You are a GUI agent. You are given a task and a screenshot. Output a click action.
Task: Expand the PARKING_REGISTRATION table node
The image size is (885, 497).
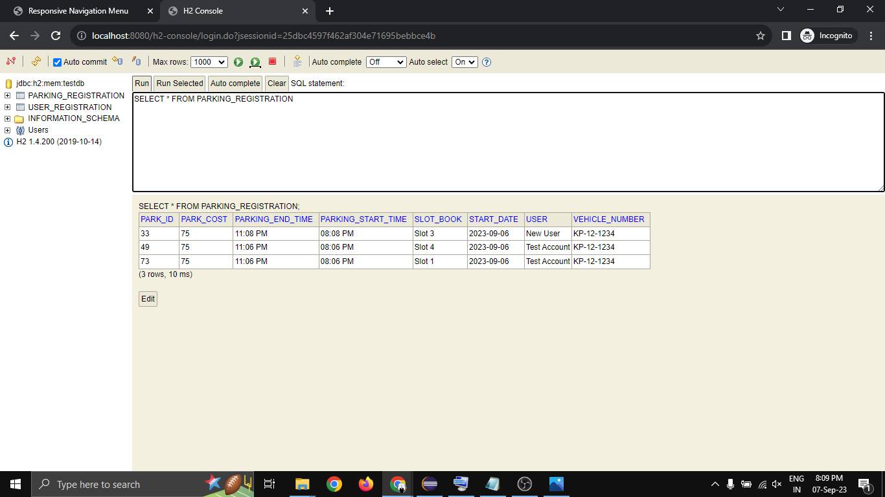coord(8,96)
